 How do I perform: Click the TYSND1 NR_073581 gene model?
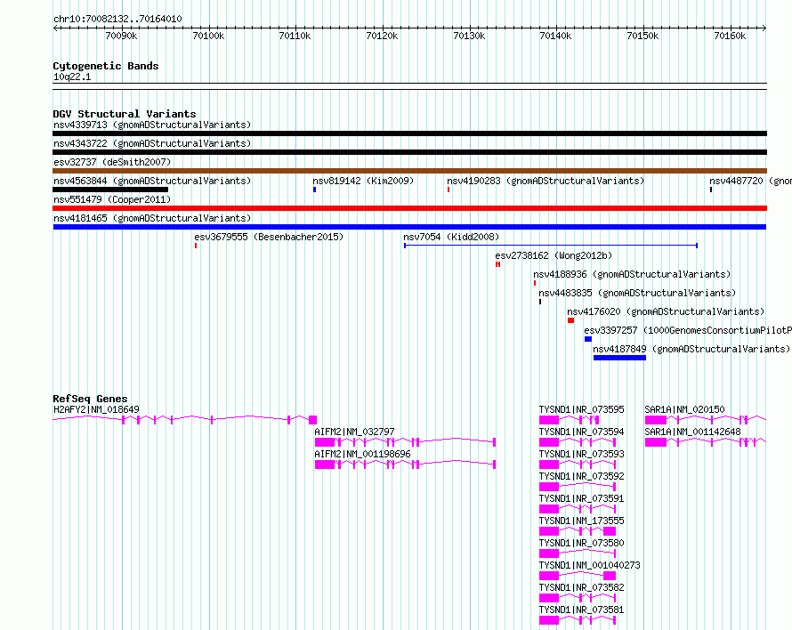point(578,620)
